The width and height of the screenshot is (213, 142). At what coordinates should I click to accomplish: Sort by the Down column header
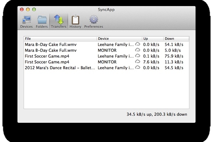coord(176,39)
